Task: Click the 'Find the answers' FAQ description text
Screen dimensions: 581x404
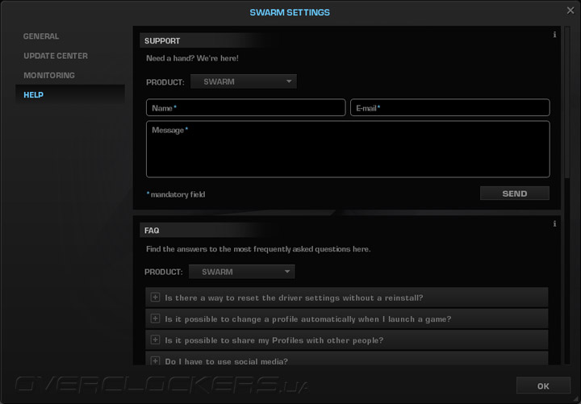Action: pyautogui.click(x=258, y=249)
